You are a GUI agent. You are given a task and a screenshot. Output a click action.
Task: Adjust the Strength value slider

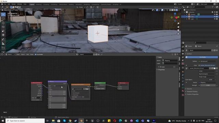pos(208,85)
